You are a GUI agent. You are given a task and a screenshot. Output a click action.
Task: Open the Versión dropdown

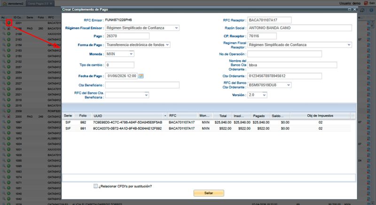(264, 95)
